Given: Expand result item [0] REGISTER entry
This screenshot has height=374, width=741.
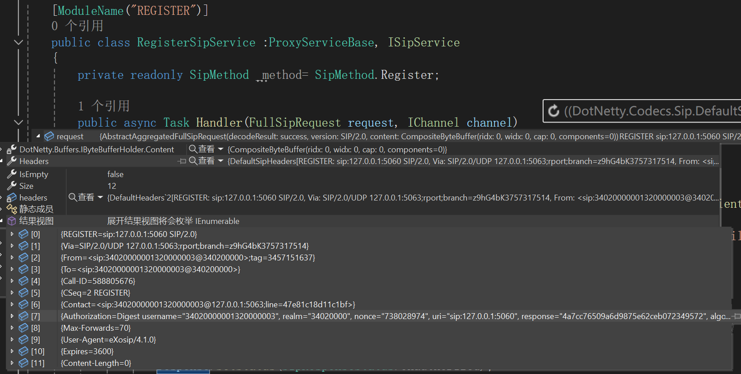Looking at the screenshot, I should (12, 234).
